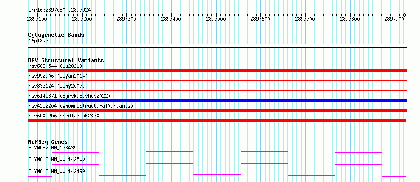Screen dimensions: 420x182
Task: Click magenta gene line of NM_138439
Action: tap(217, 152)
